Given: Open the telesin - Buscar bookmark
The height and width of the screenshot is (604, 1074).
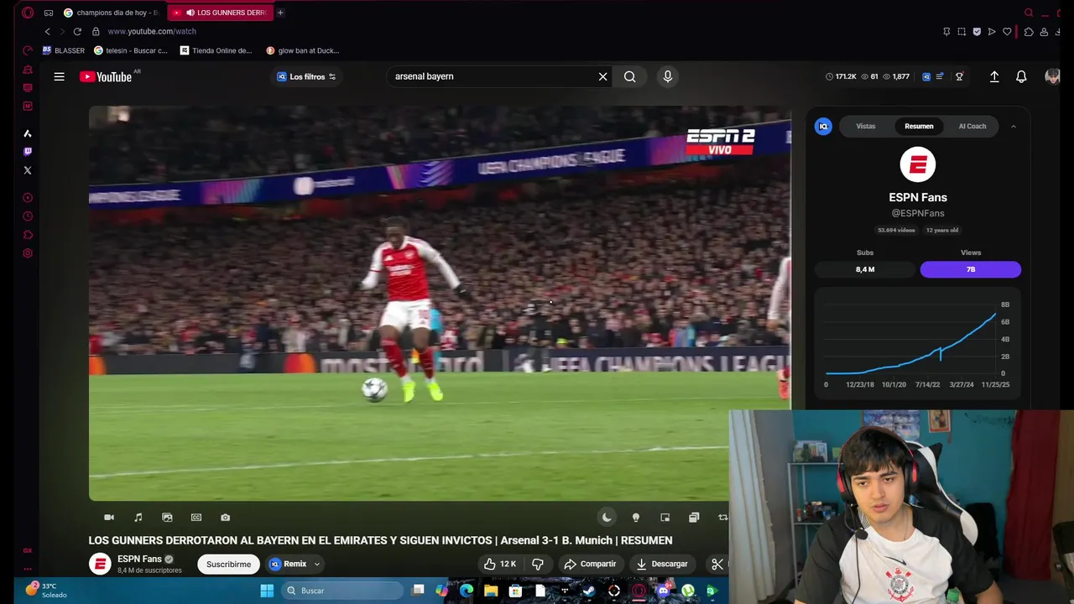Looking at the screenshot, I should click(x=131, y=50).
